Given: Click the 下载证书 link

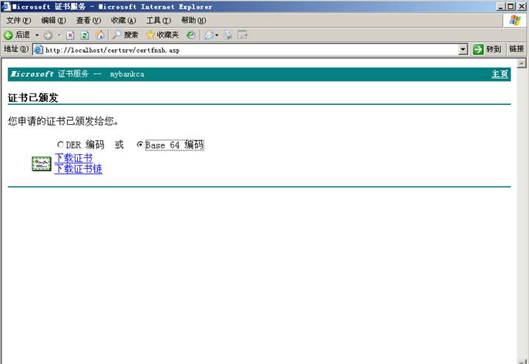Looking at the screenshot, I should [73, 158].
